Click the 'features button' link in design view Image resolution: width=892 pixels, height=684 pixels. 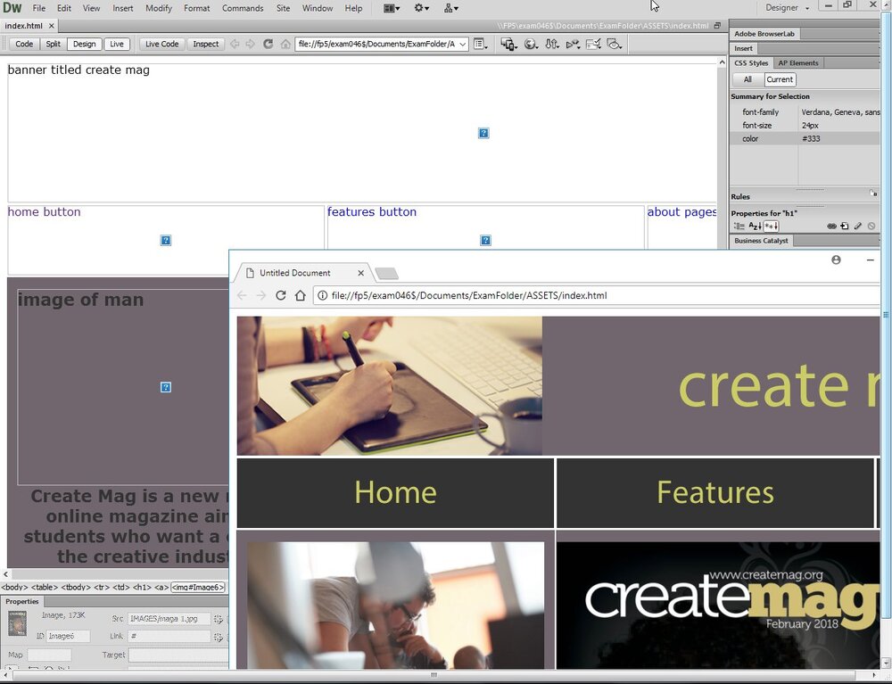click(x=371, y=211)
